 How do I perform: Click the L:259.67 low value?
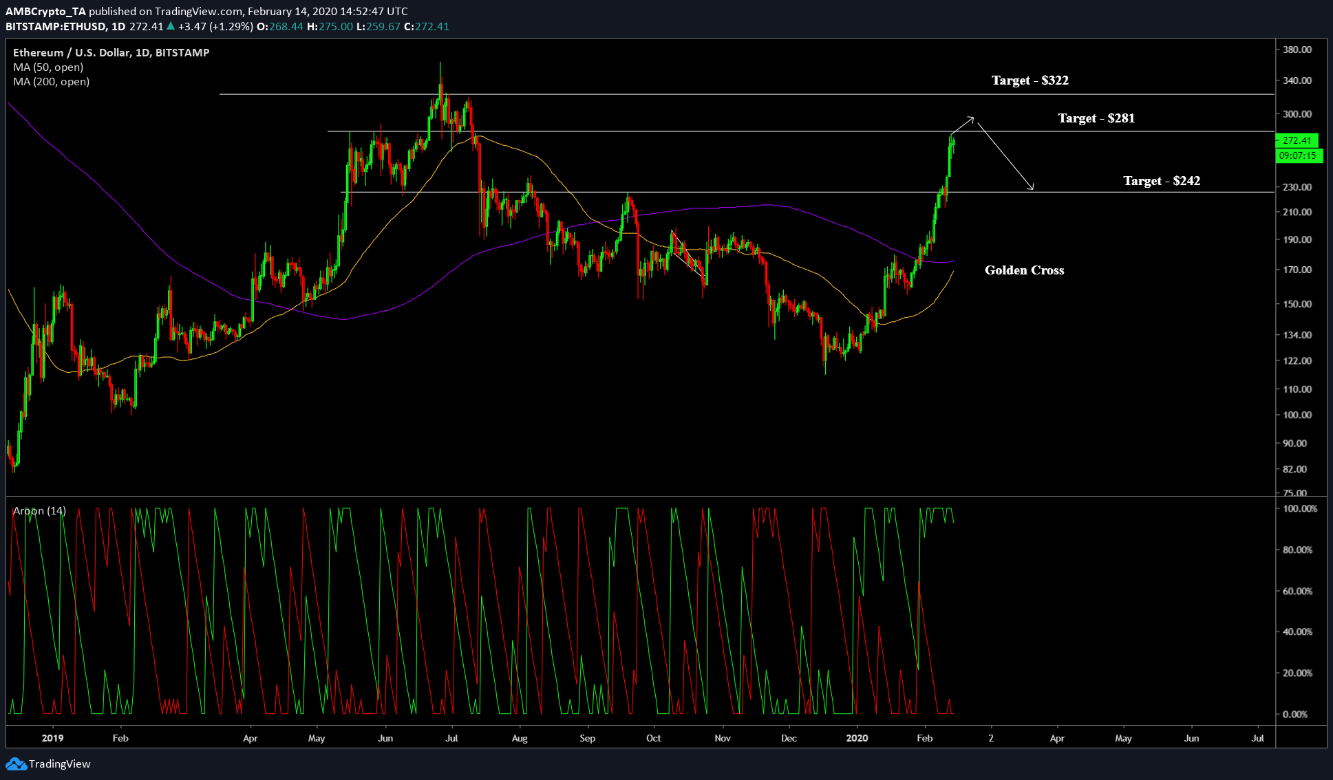click(378, 27)
